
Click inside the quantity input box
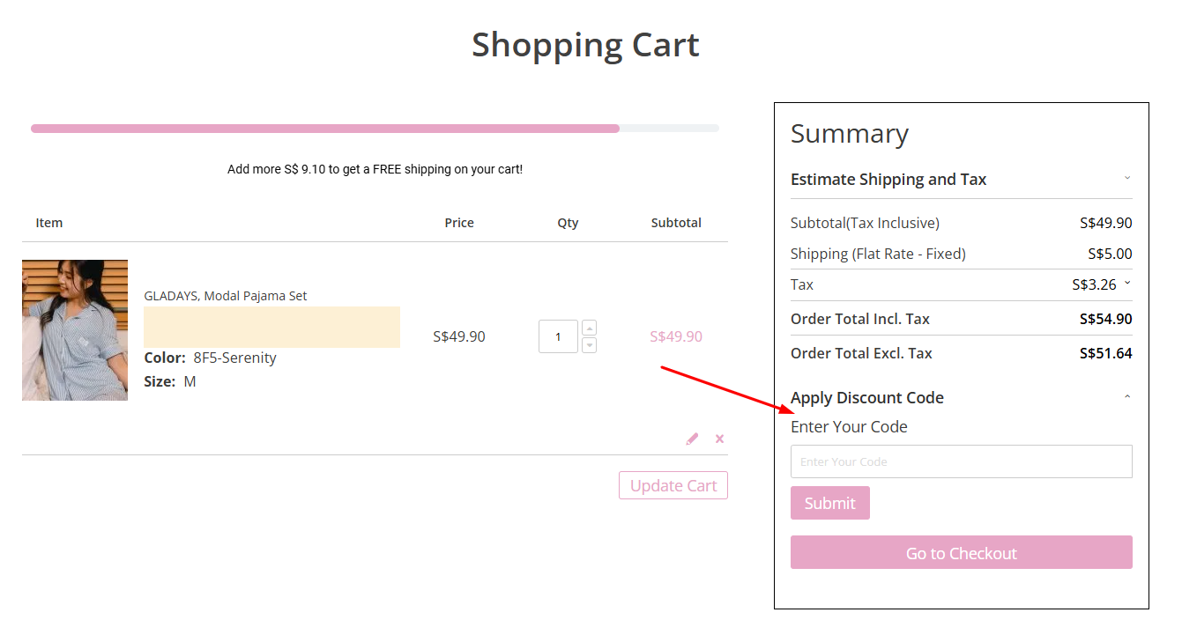[558, 336]
